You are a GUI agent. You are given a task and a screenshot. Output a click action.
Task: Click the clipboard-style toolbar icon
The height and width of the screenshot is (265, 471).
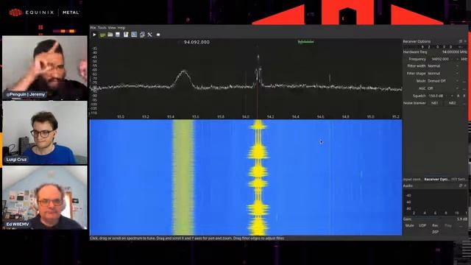[126, 35]
